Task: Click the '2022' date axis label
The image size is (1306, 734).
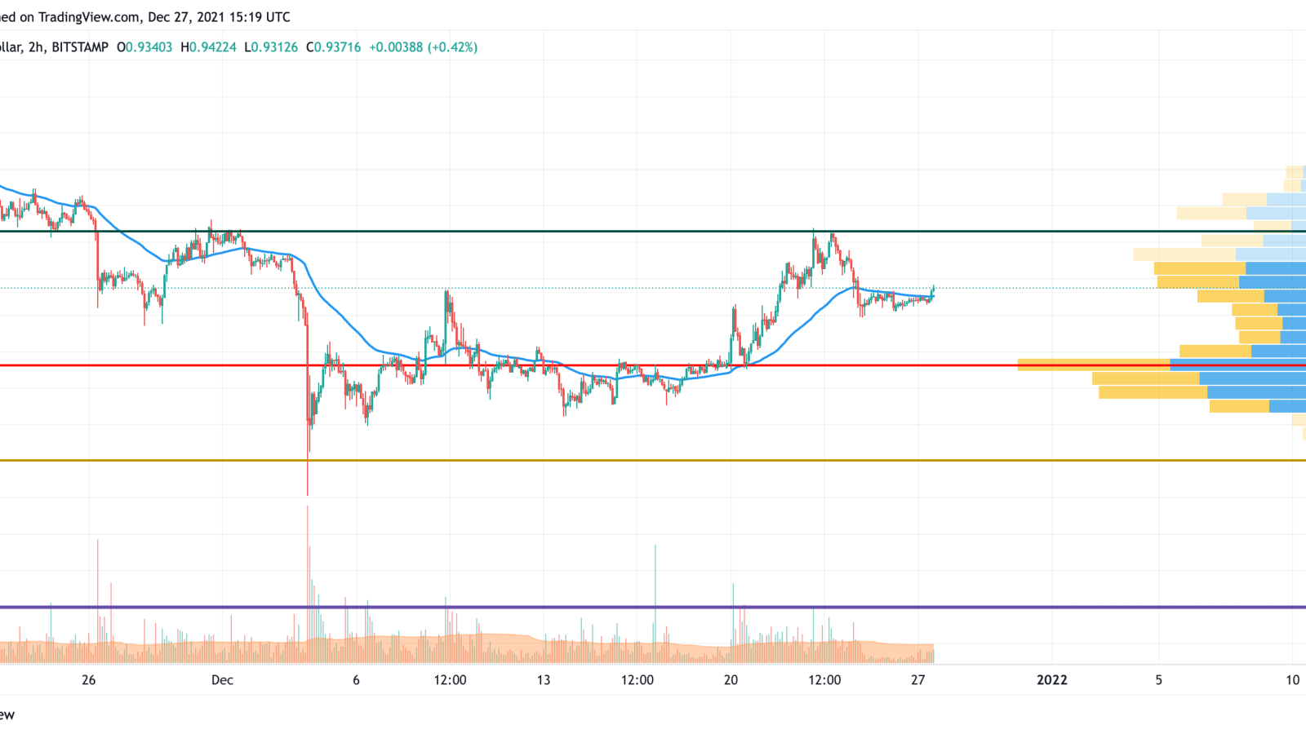Action: [1051, 679]
